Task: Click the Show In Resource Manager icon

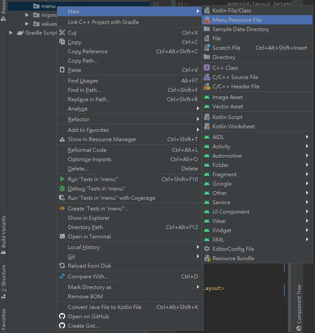Action: click(62, 139)
